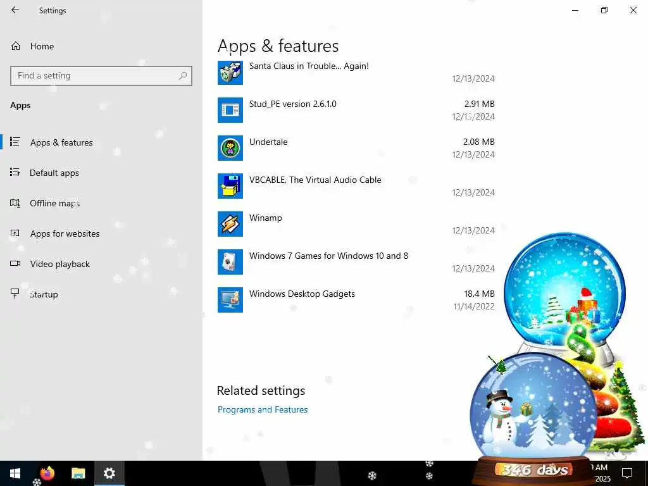Image resolution: width=648 pixels, height=486 pixels.
Task: Click the Video playback camera icon
Action: click(15, 263)
